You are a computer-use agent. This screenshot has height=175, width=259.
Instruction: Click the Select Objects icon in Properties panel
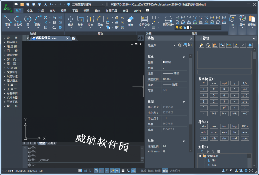185,45
